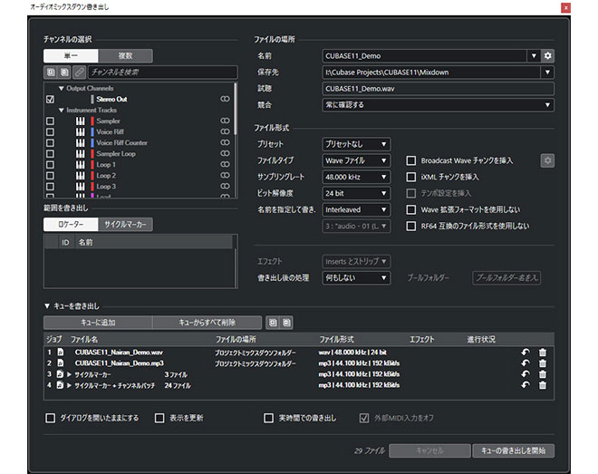This screenshot has height=474, width=598.
Task: Click keyboard instrument icon for Sampler Loop
Action: (80, 154)
